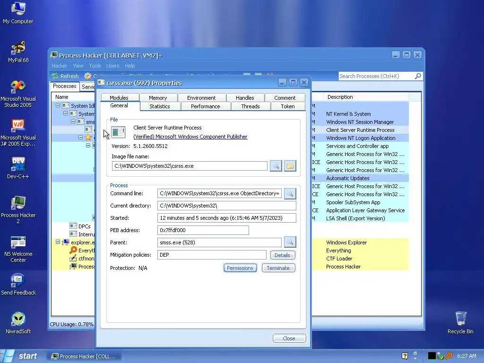Click the black square tray icon
Image resolution: width=484 pixels, height=363 pixels.
tap(432, 356)
